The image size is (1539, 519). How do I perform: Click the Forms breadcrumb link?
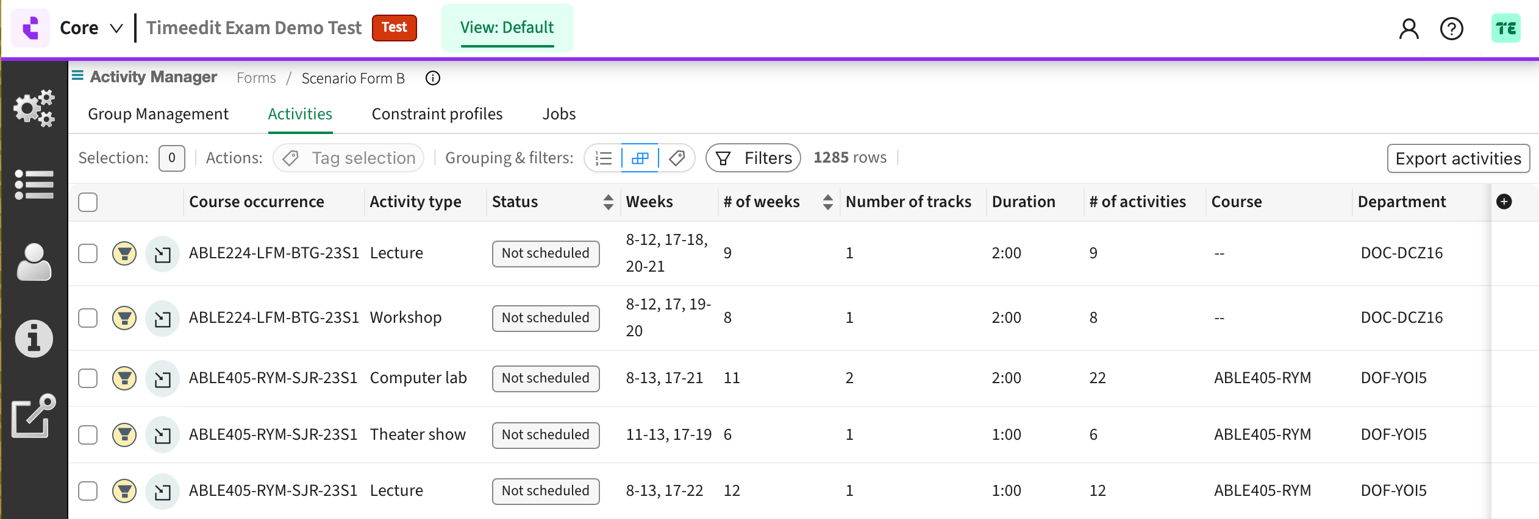point(256,78)
